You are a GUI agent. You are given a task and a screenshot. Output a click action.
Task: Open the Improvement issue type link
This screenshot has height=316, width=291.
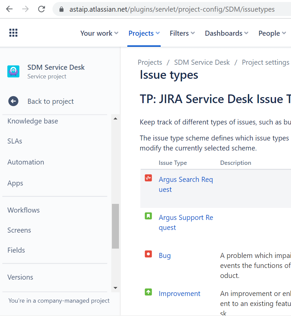(x=179, y=294)
